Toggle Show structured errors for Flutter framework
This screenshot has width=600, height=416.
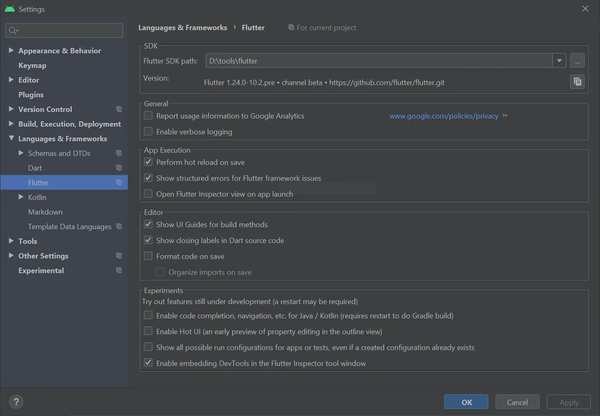148,178
